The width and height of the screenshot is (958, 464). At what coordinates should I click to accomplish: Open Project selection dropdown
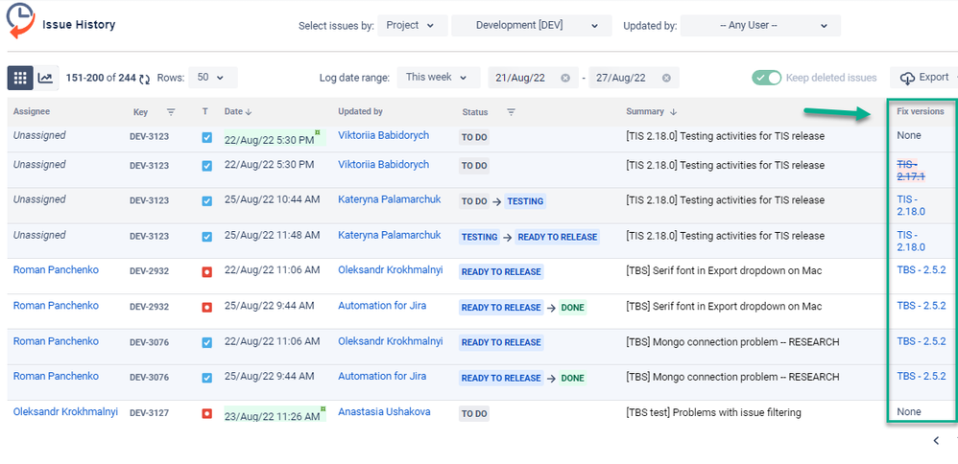413,26
